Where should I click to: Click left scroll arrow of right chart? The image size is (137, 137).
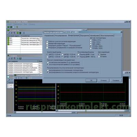pyautogui.click(x=57, y=110)
